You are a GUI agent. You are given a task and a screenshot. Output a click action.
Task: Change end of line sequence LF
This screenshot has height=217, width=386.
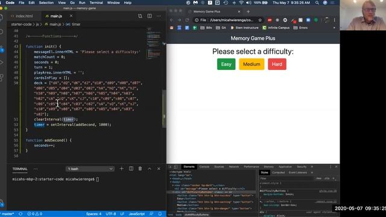click(122, 214)
